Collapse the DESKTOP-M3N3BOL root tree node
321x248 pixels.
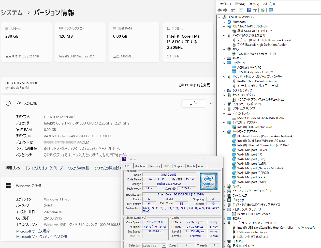coord(220,17)
